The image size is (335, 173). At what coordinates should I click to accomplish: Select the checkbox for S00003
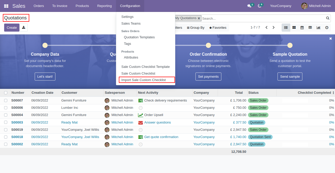6,122
